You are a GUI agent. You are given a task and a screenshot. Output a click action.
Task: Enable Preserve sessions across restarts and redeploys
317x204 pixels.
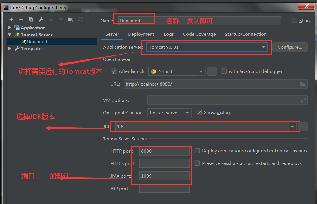pyautogui.click(x=197, y=163)
